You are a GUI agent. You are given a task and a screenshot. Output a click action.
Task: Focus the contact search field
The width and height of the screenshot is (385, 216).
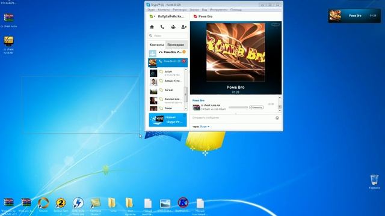click(x=168, y=36)
